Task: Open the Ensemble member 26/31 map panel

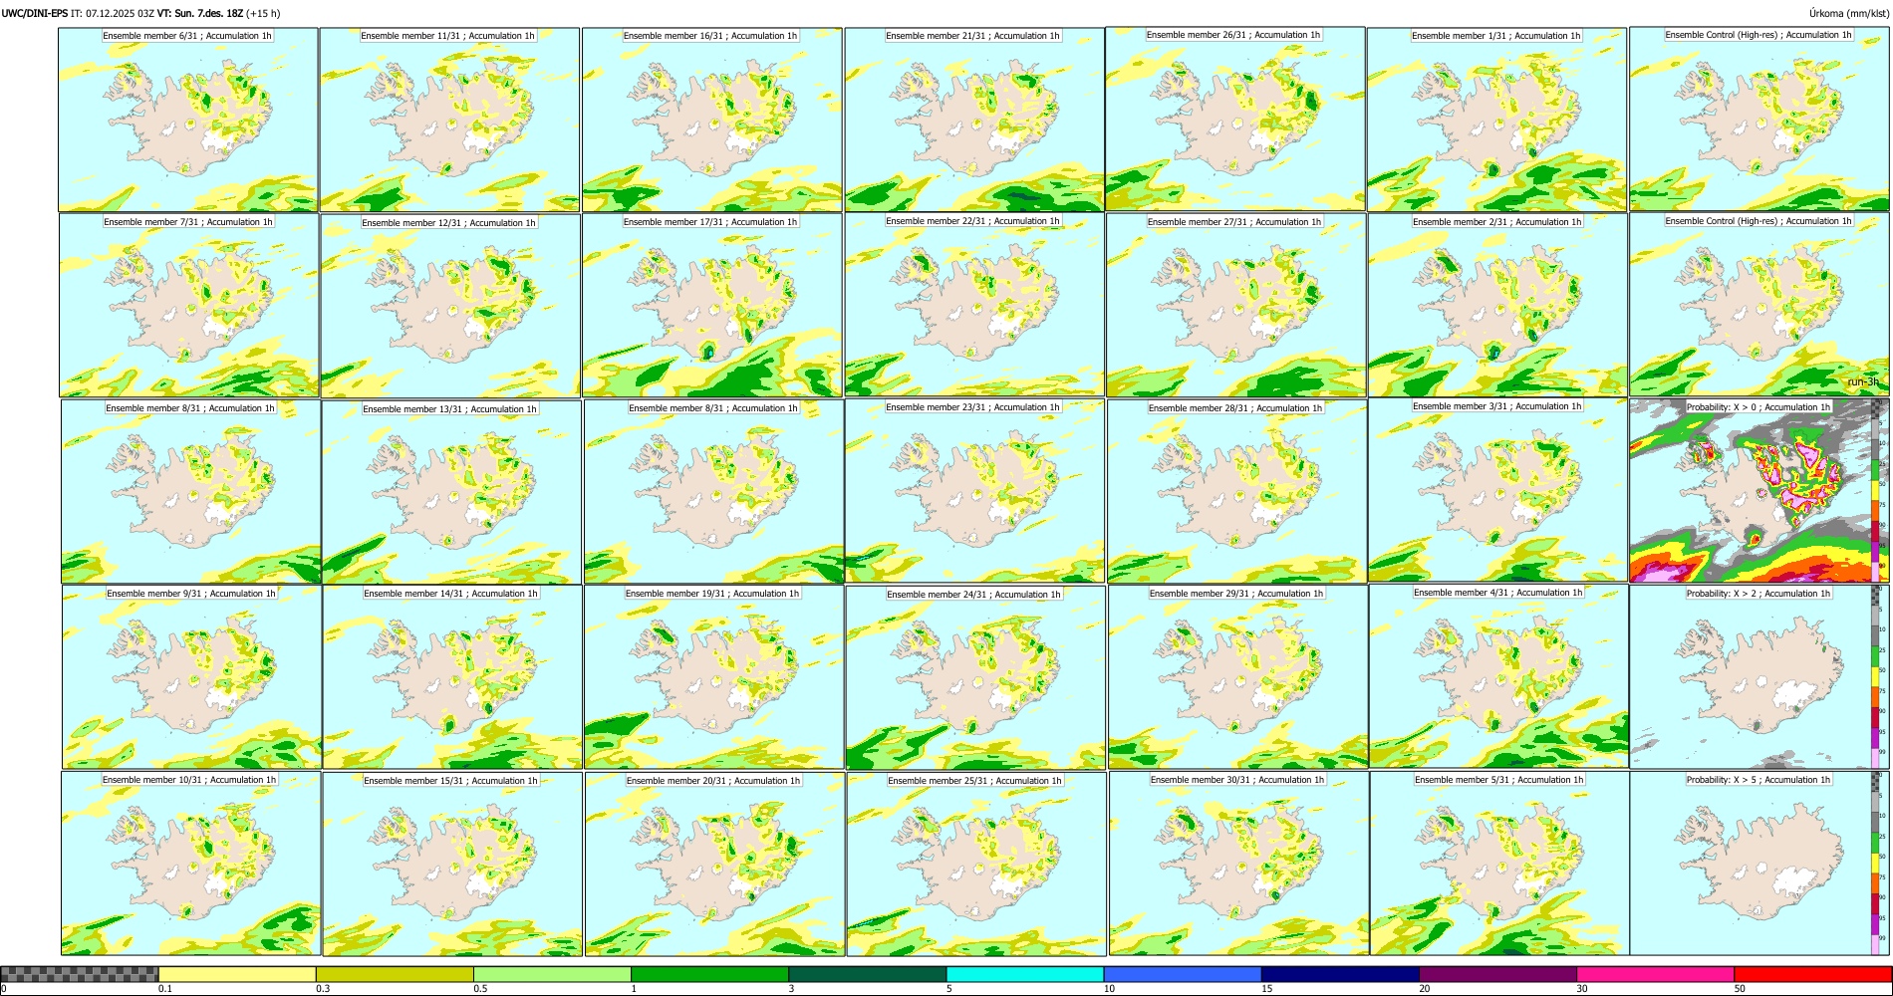Action: point(1235,119)
